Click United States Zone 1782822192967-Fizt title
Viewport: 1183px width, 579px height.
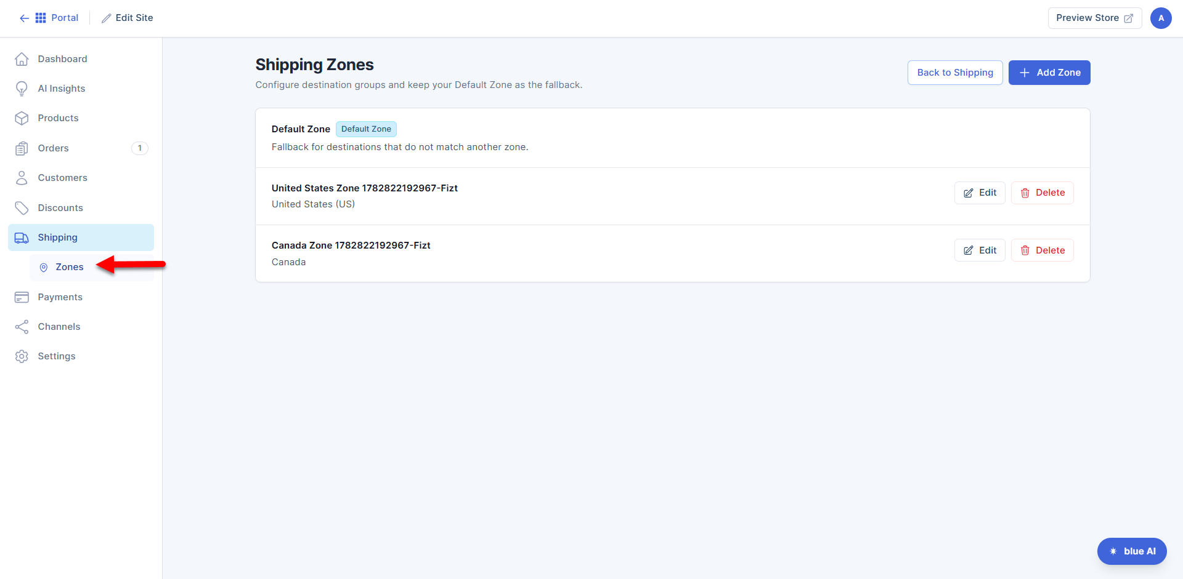point(365,188)
